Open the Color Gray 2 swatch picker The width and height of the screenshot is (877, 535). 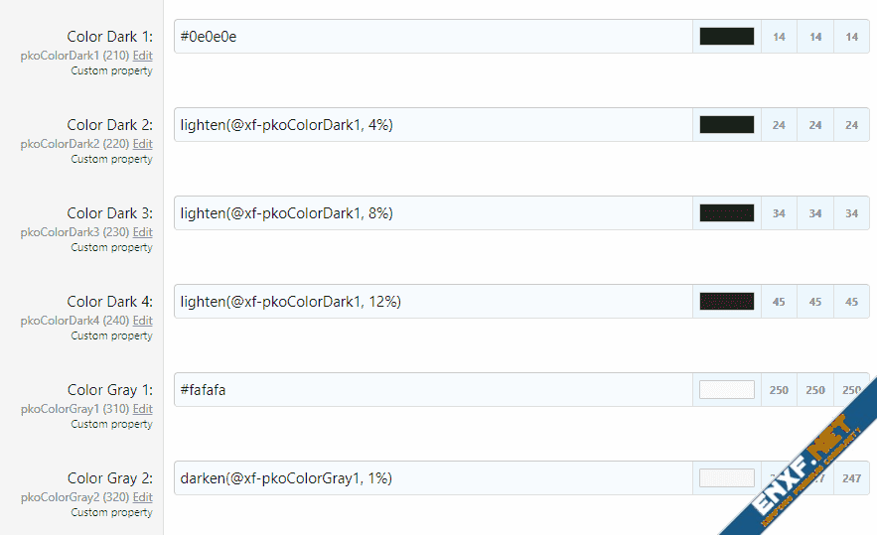tap(726, 478)
